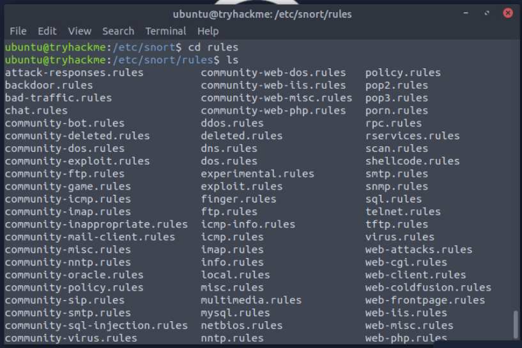Click on icmp-info.rules file name
Screen dimensions: 522x348
click(x=248, y=224)
